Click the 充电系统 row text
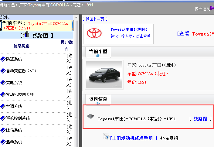 pos(14,83)
